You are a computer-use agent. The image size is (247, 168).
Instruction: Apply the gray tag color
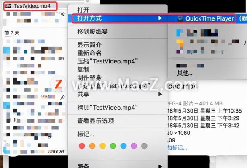pyautogui.click(x=144, y=146)
